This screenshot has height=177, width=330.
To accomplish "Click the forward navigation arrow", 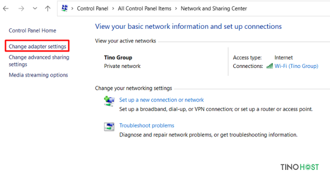I will (x=21, y=8).
